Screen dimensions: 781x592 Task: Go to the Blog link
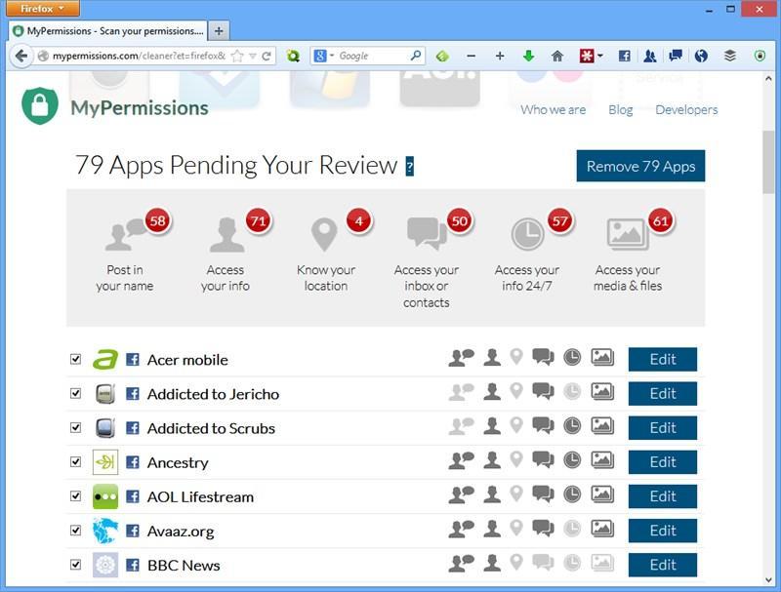click(x=621, y=109)
